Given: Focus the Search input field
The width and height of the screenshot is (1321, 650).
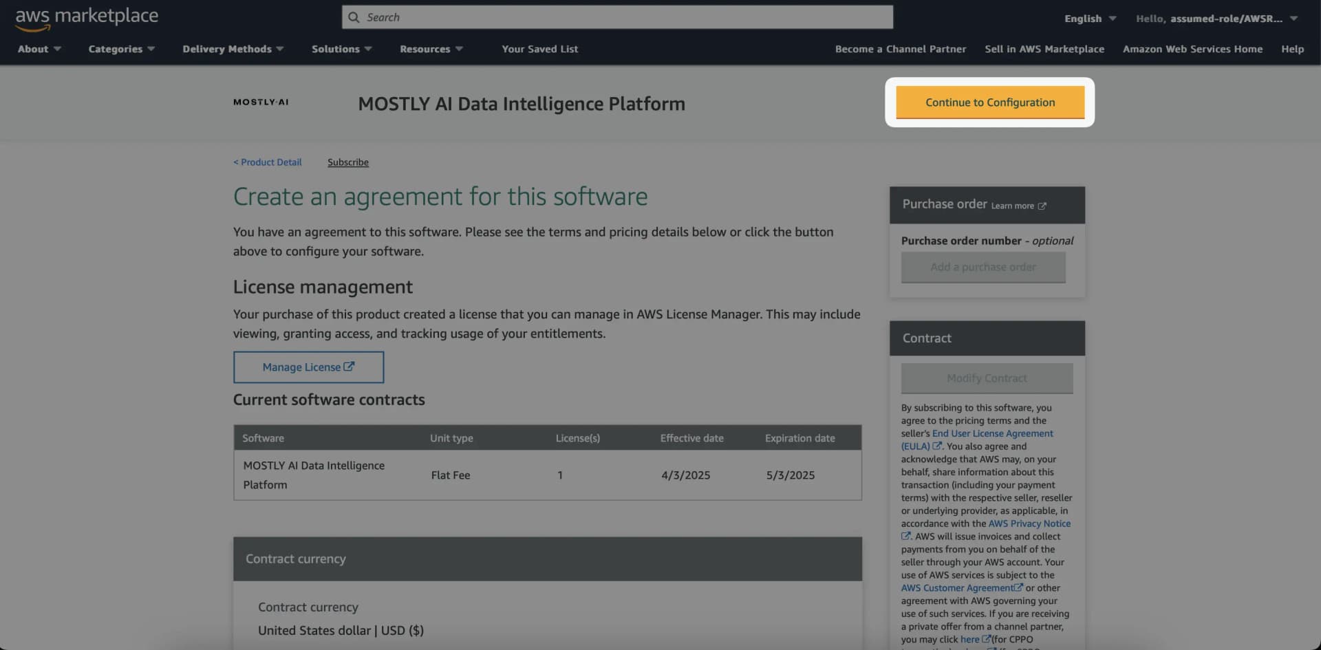Looking at the screenshot, I should 617,17.
